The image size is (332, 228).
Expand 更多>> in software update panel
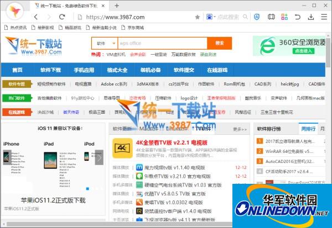click(x=240, y=129)
